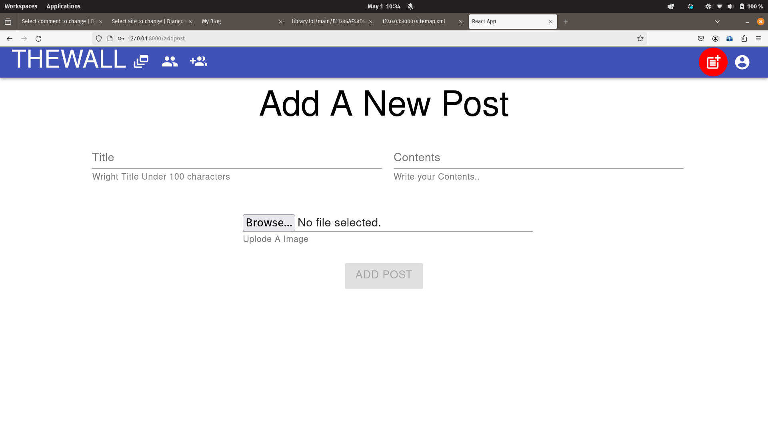Open the user account profile icon
This screenshot has width=768, height=432.
point(742,62)
